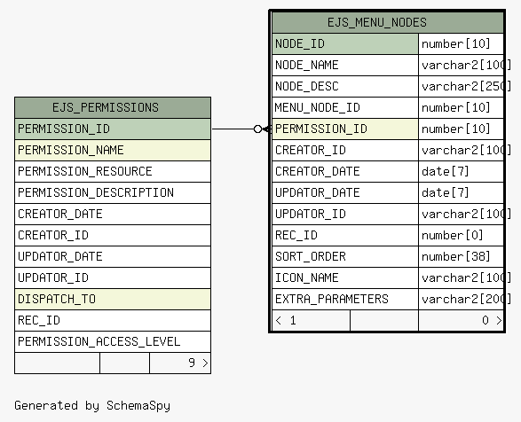The width and height of the screenshot is (521, 422).
Task: Click the ICON_NAME column row
Action: [x=388, y=277]
